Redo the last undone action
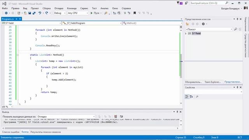The width and height of the screenshot is (249, 140). coord(47,13)
